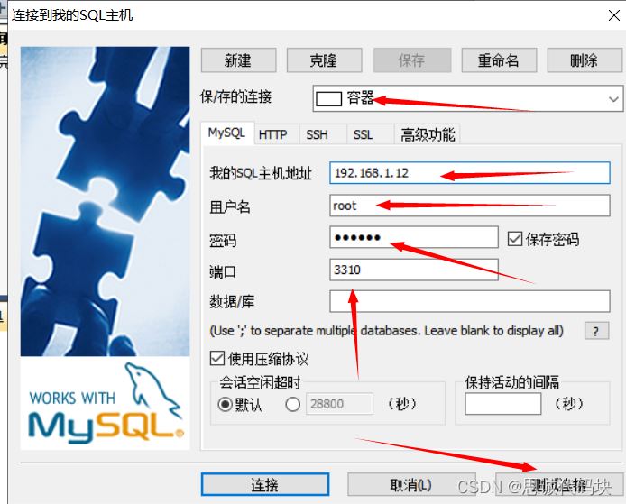Open the SSL tab
The image size is (626, 504).
(x=363, y=134)
